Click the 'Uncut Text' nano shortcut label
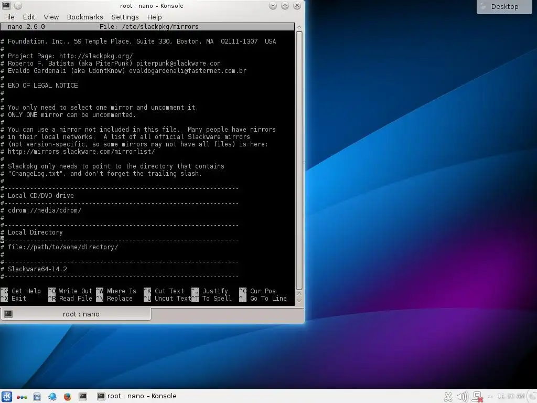 (173, 299)
